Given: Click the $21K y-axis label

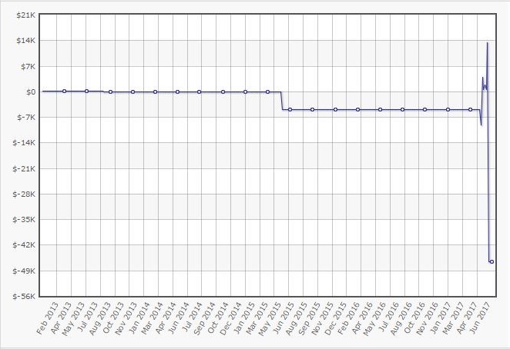Looking at the screenshot, I should tap(26, 15).
